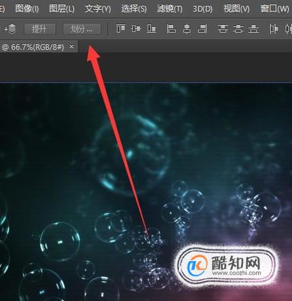
Task: Close the 66.7%(RGB/8#) document tab
Action: point(71,46)
